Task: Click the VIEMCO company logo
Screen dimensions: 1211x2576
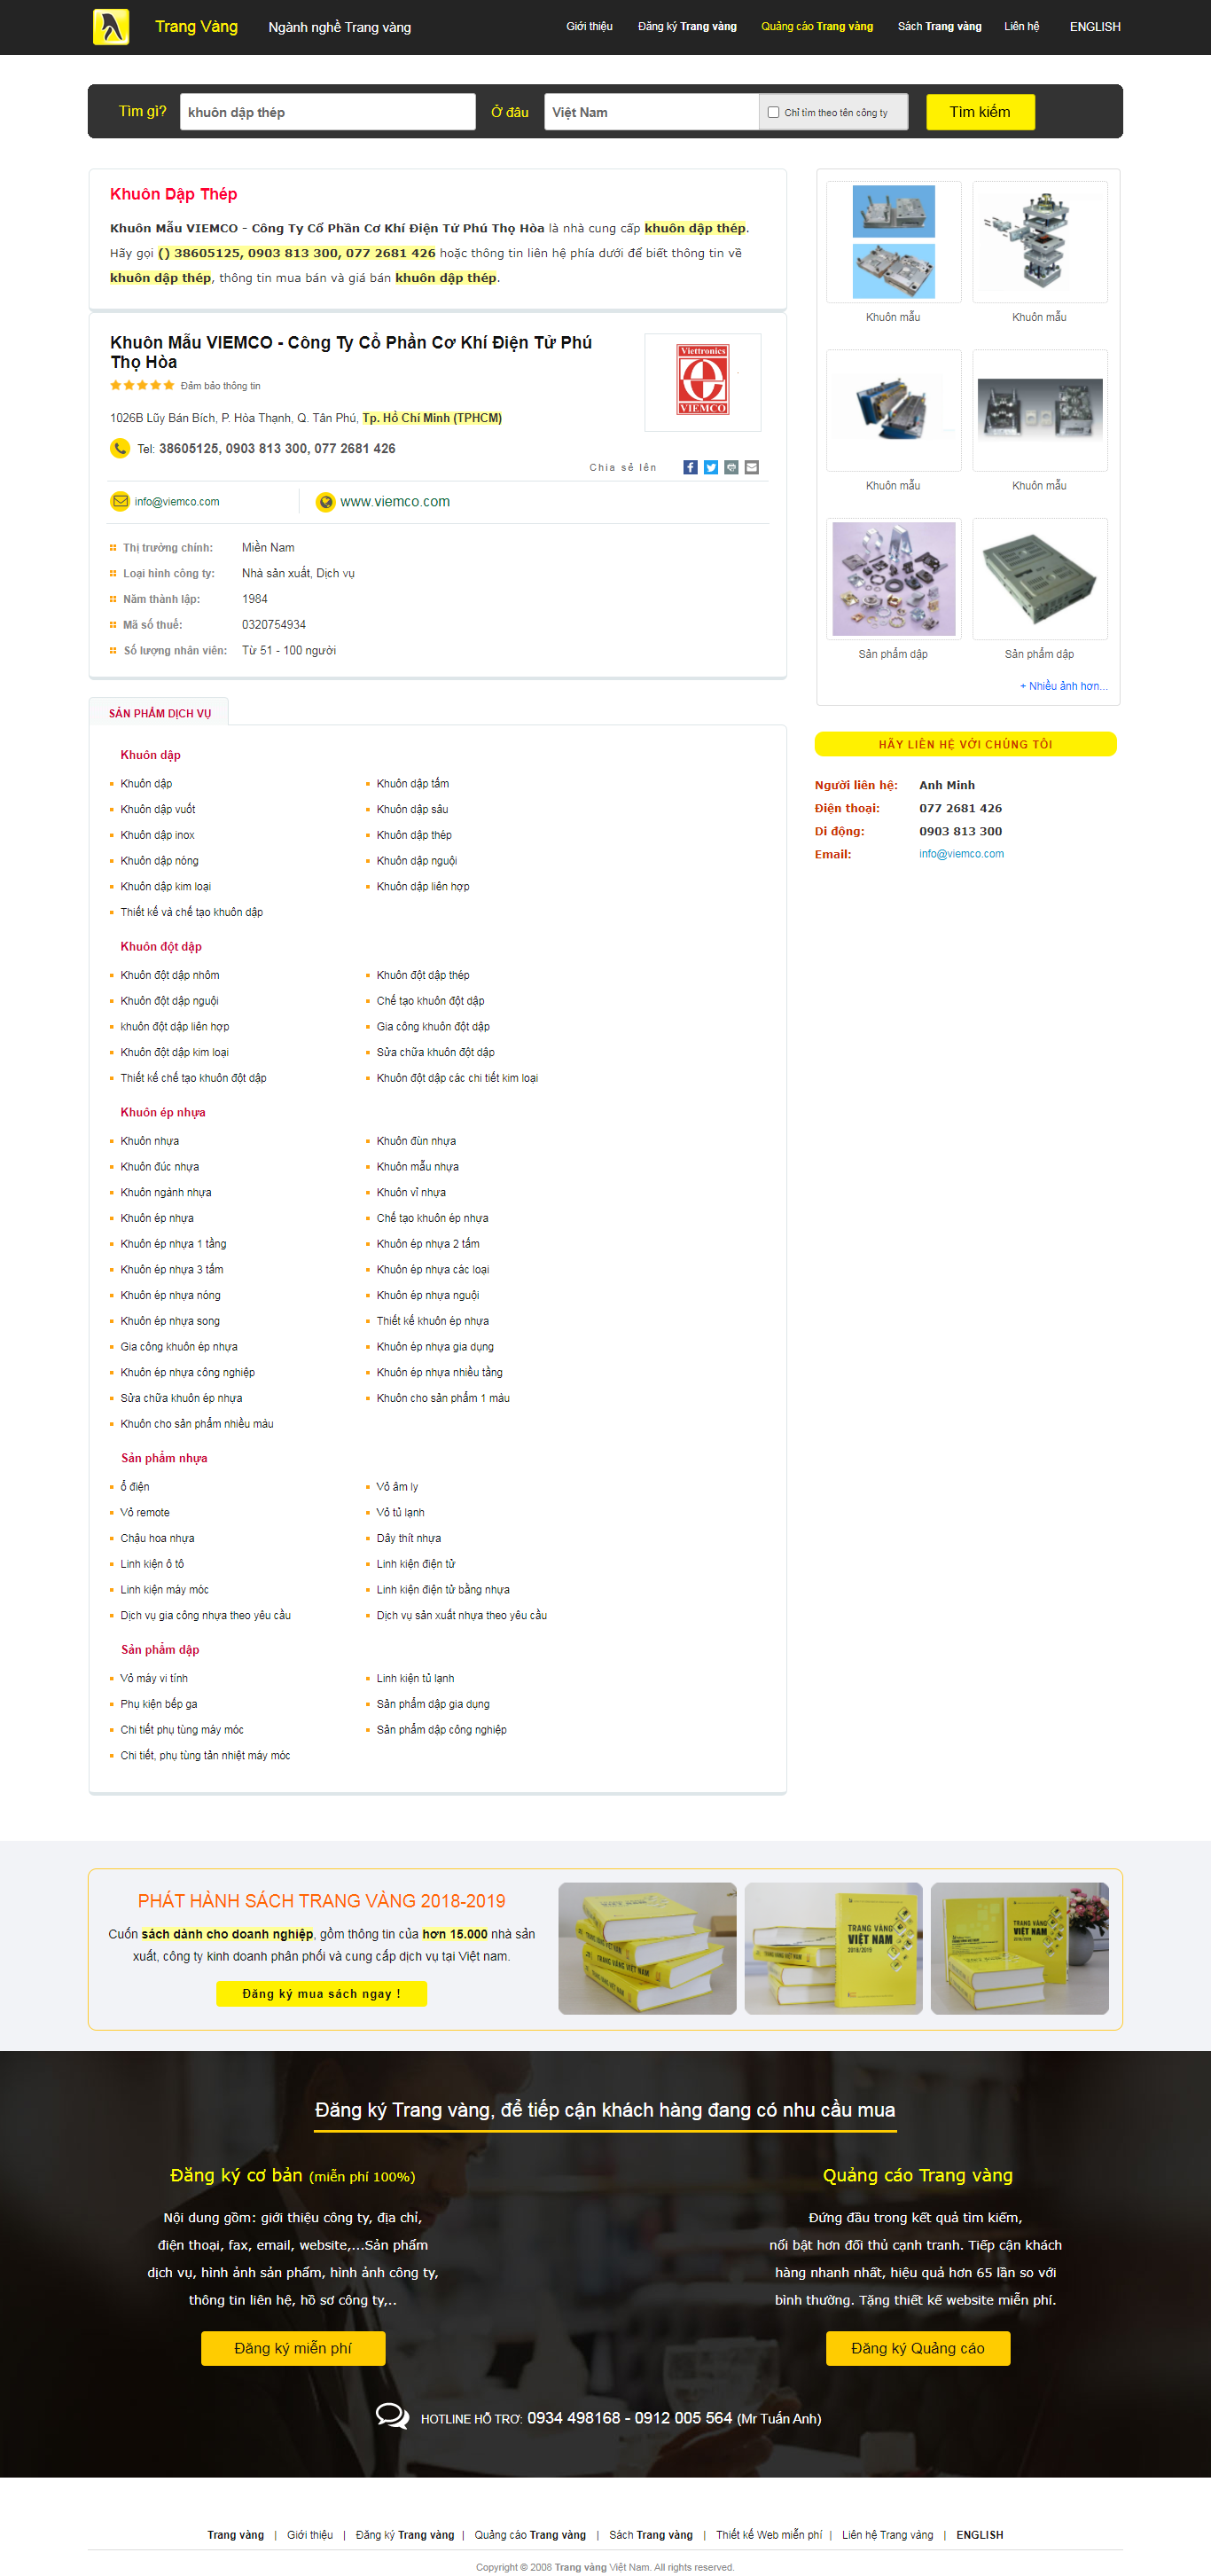Action: (702, 380)
